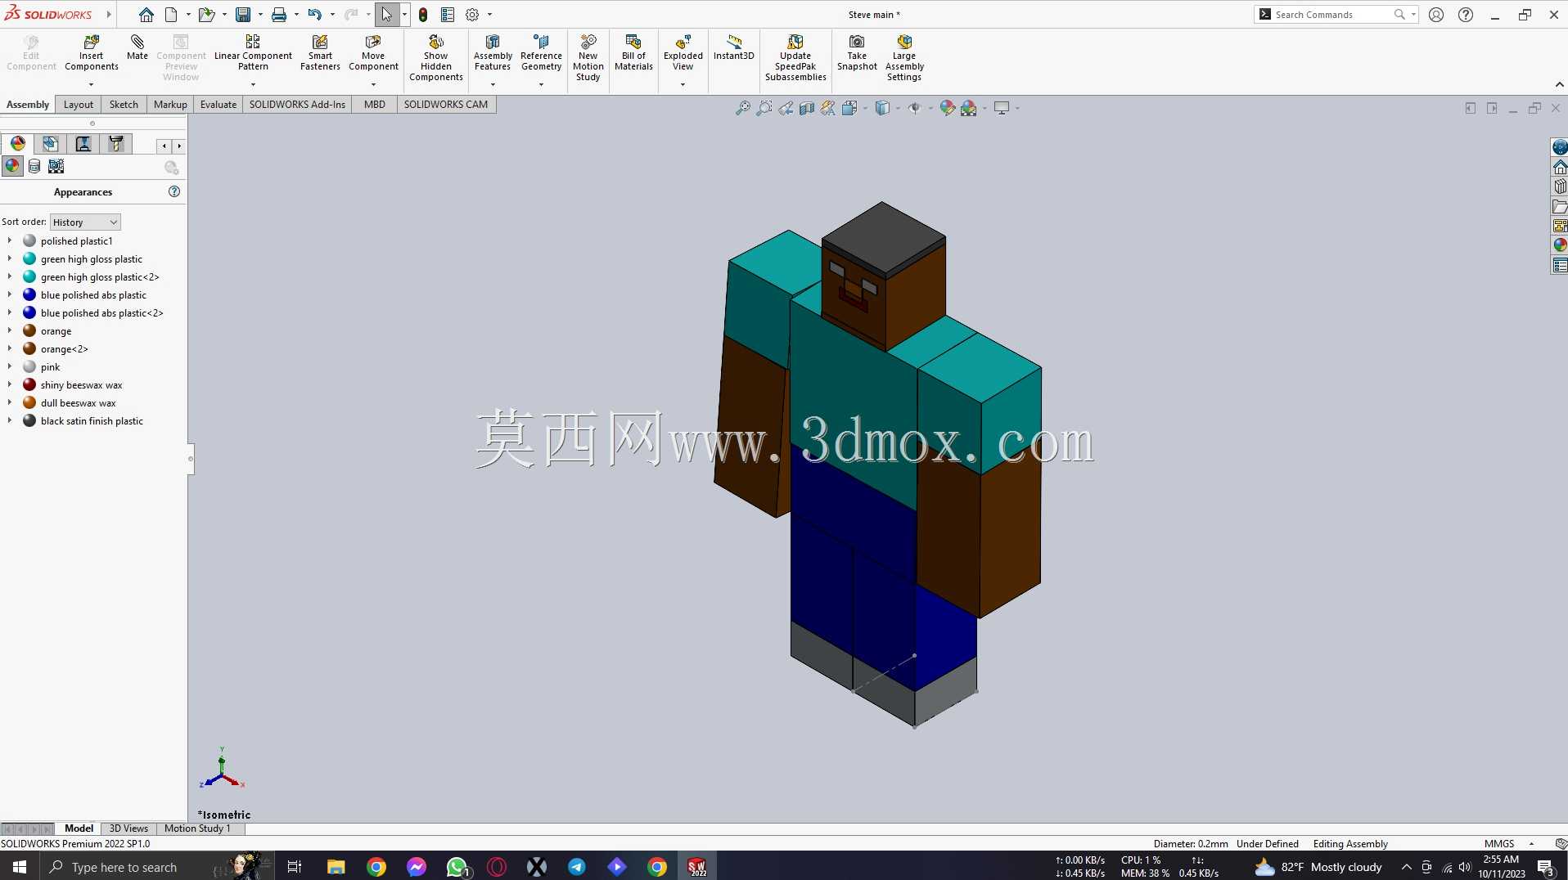1568x880 pixels.
Task: Open Assembly Features tool
Action: pos(493,53)
